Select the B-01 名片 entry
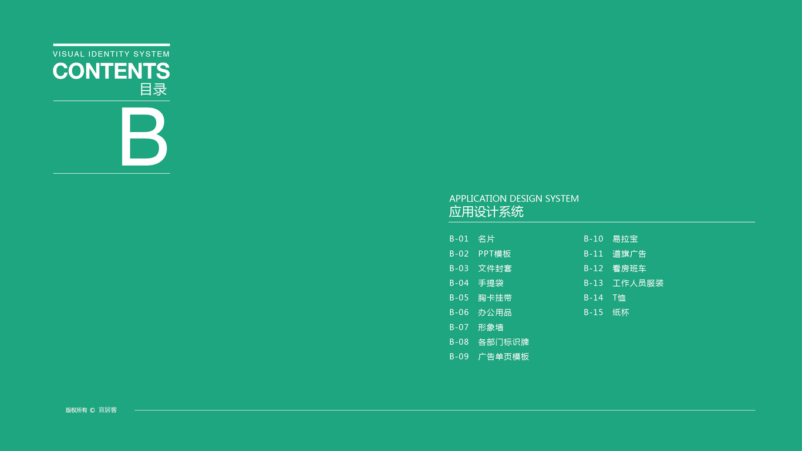 (472, 239)
